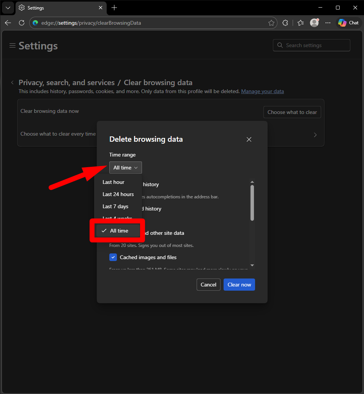Screen dimensions: 364x394
Task: Minimize the browser window
Action: click(x=320, y=8)
